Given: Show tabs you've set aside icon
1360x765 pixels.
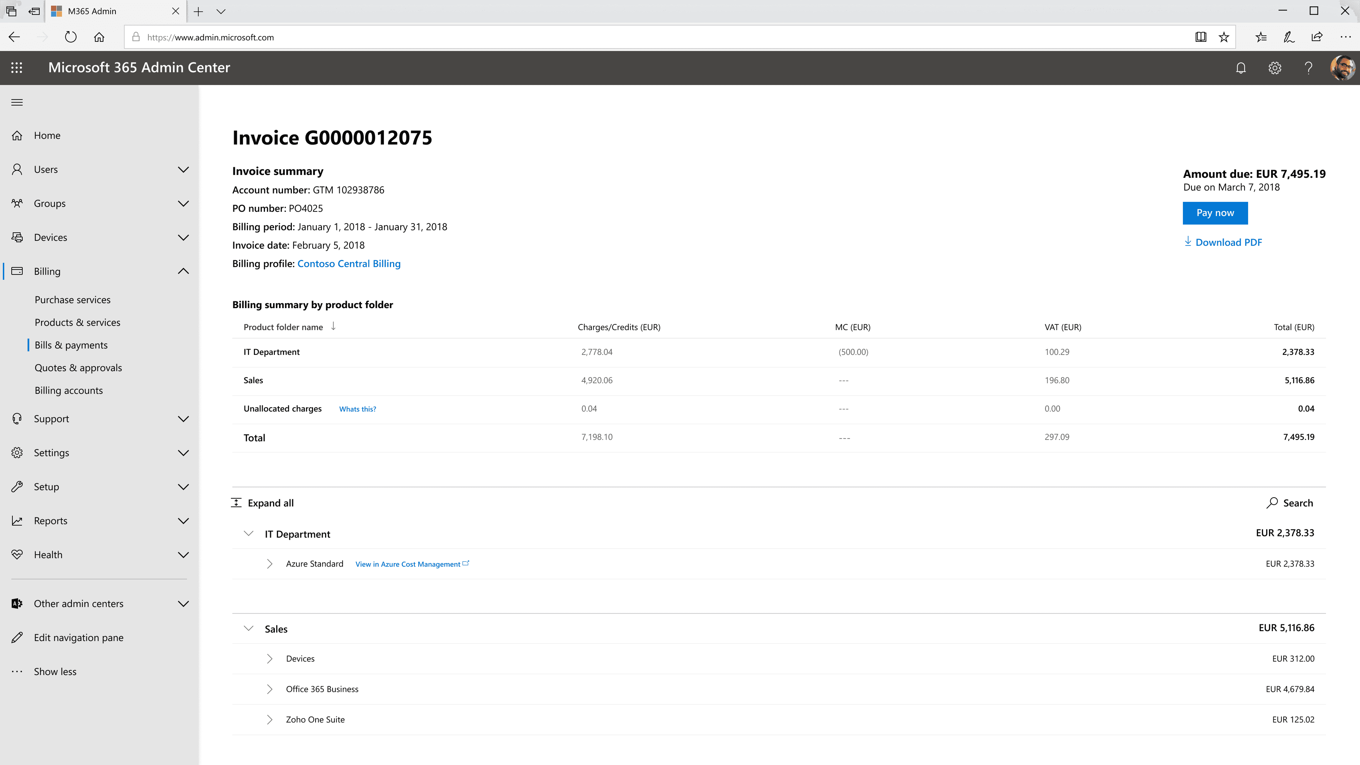Looking at the screenshot, I should (11, 11).
